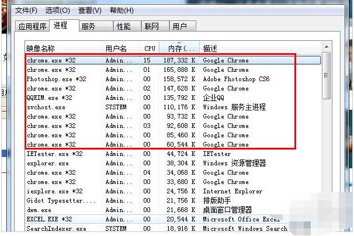Sort by 映像名称 column header
The image size is (354, 236).
click(x=64, y=48)
